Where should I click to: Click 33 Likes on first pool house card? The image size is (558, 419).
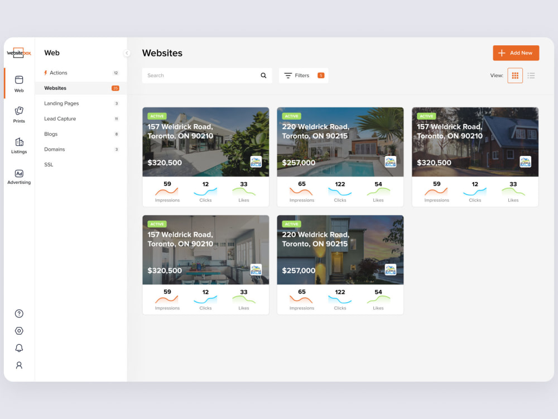tap(244, 192)
